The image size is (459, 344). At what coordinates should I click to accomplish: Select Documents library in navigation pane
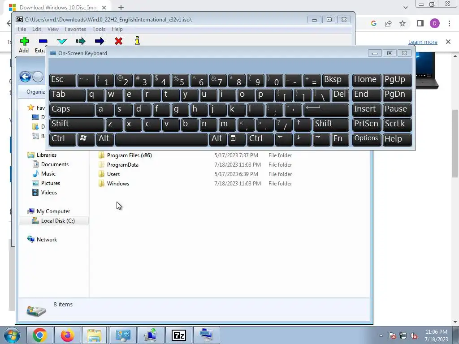click(x=55, y=164)
